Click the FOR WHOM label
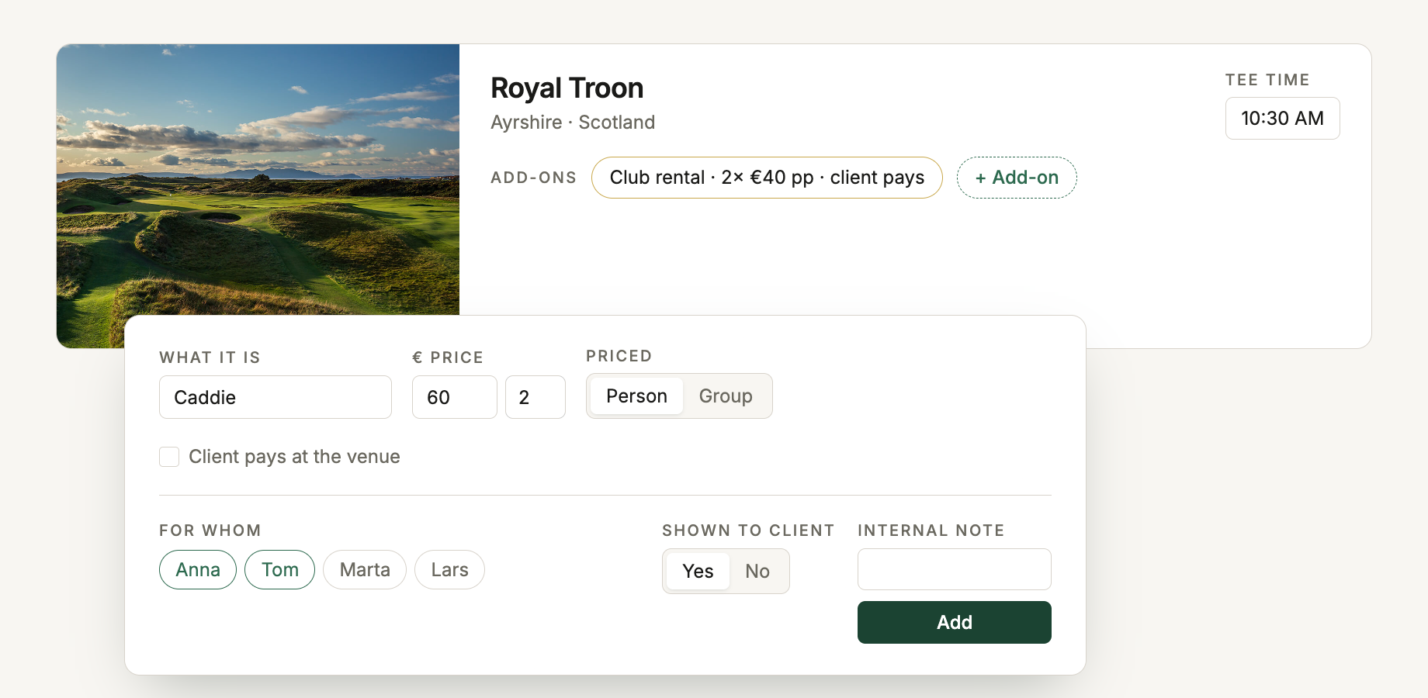The width and height of the screenshot is (1428, 698). pyautogui.click(x=210, y=530)
